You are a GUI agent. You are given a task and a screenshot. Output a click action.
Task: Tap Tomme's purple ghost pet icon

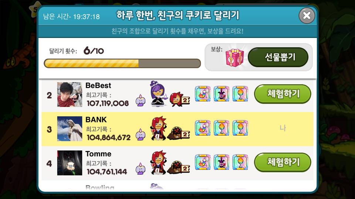(141, 168)
